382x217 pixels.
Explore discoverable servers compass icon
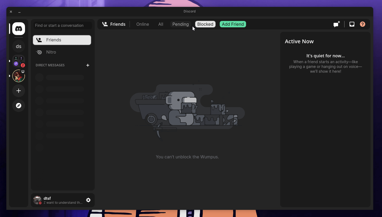point(19,106)
